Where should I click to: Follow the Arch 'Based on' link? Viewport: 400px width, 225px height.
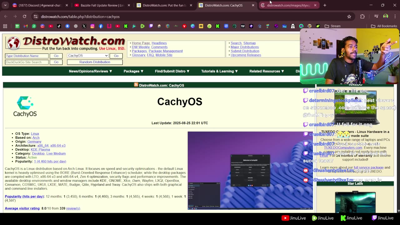[36, 137]
